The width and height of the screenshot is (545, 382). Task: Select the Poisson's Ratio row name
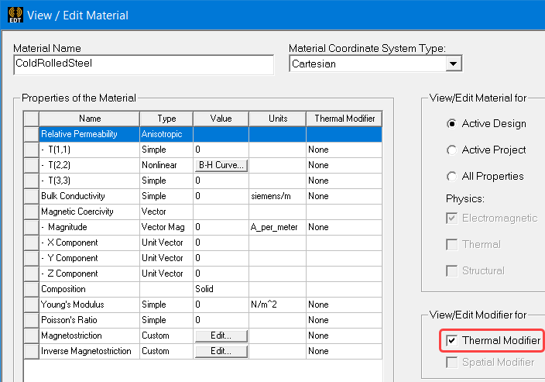pyautogui.click(x=90, y=320)
